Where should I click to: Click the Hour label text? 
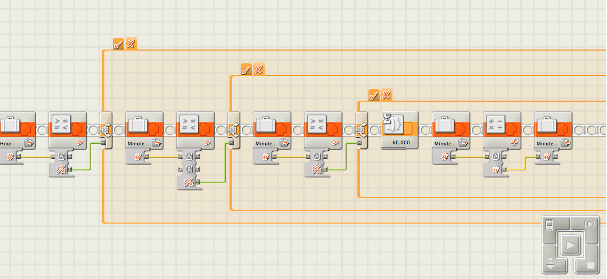point(6,144)
